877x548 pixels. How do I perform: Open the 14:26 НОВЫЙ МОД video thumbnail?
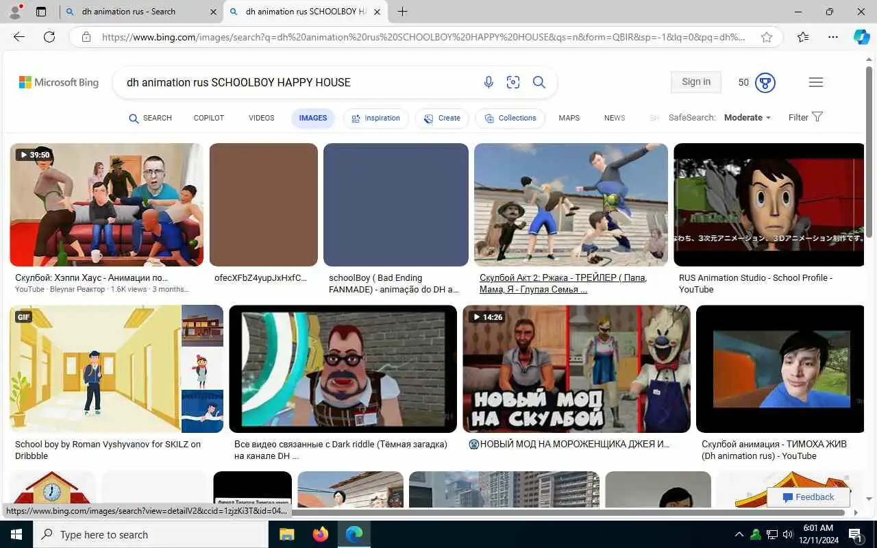click(576, 369)
